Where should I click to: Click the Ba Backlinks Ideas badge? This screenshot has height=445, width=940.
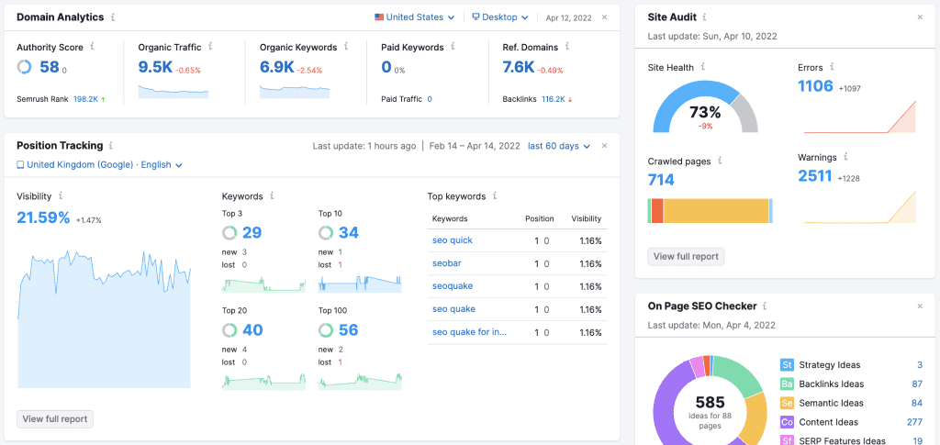(x=787, y=384)
